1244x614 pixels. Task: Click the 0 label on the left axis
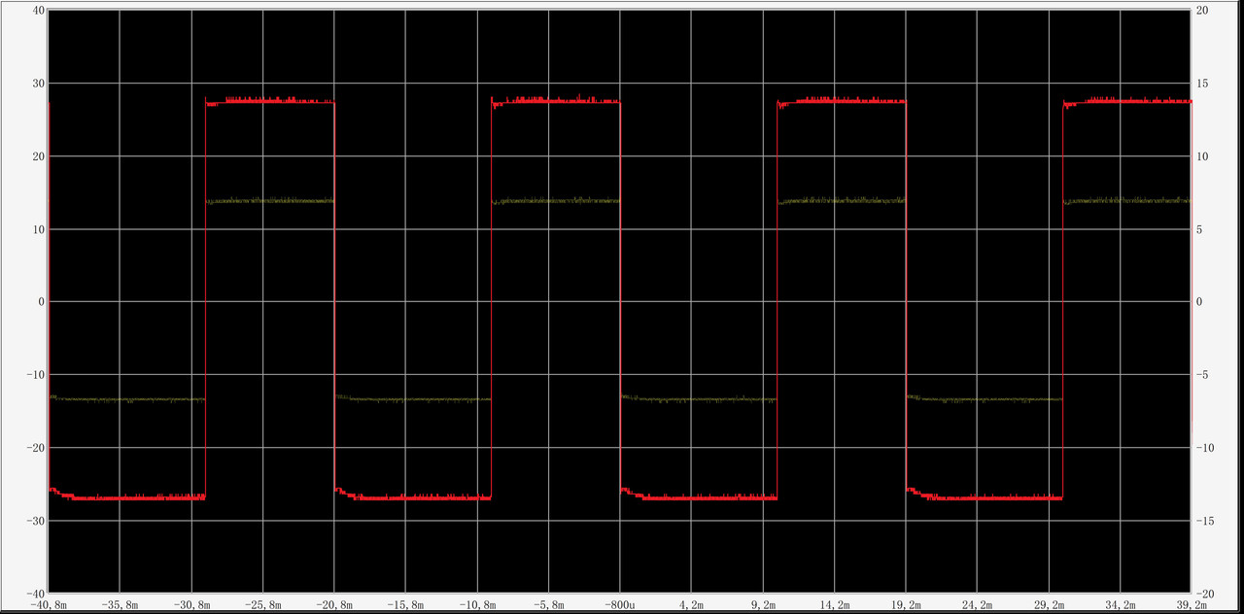(x=41, y=301)
